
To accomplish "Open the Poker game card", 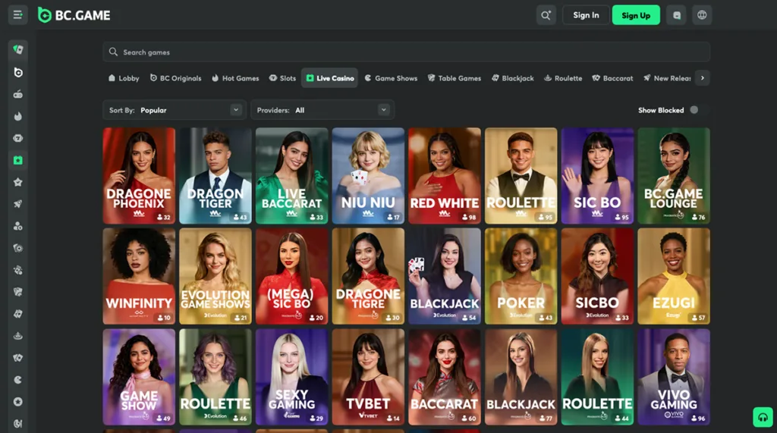I will tap(521, 277).
